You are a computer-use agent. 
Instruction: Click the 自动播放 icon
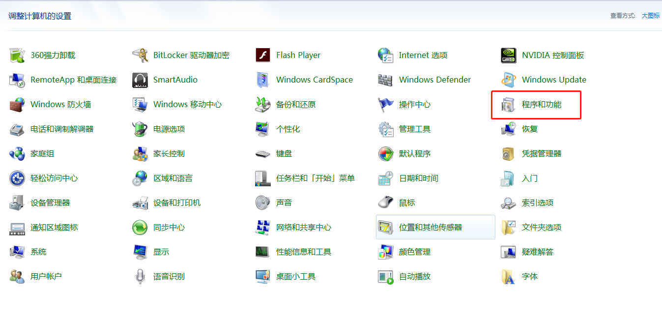coord(386,277)
